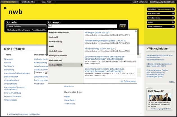Click arrow on Verlauf sidebar button
This screenshot has height=117, width=177.
pyautogui.click(x=173, y=22)
